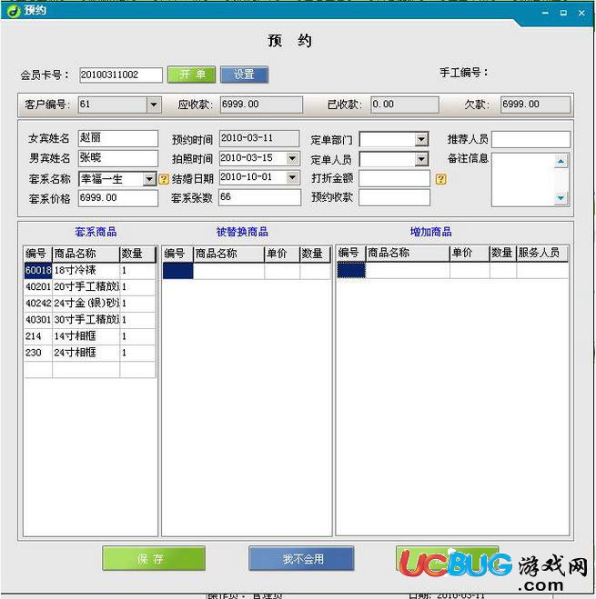Click the 备注信息 scroll down arrow
The image size is (596, 599).
point(561,198)
